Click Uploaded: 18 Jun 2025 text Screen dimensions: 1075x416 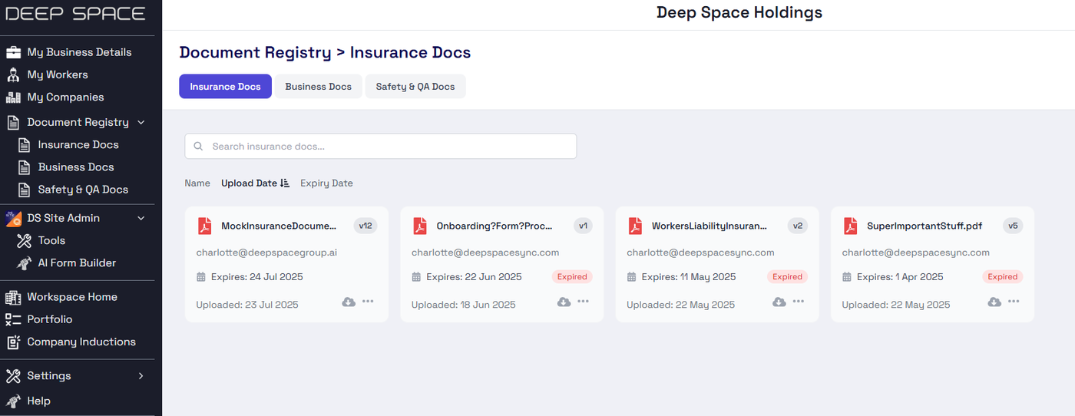point(464,305)
